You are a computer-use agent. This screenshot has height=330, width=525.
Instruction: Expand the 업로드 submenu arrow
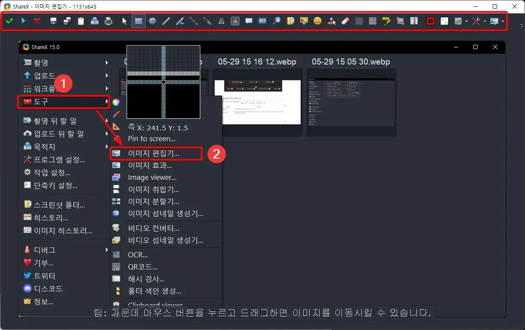106,76
